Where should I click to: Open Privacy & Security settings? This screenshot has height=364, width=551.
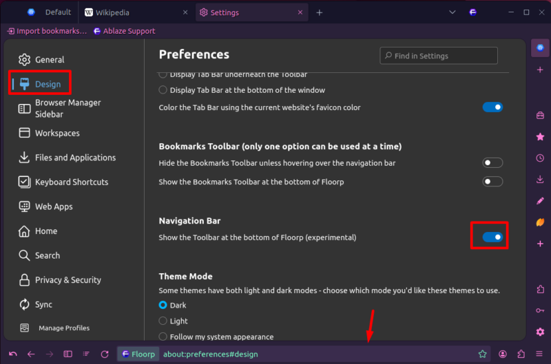pyautogui.click(x=60, y=280)
